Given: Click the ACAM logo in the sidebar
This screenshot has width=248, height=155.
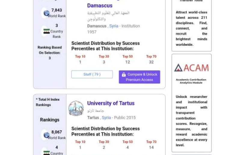Looking at the screenshot, I should [191, 68].
